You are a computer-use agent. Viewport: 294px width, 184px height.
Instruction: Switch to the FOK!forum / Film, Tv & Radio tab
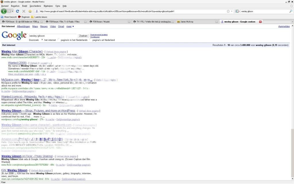point(66,22)
